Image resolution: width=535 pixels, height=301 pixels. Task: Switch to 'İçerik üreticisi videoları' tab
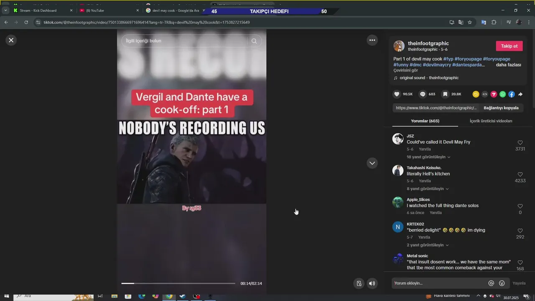pyautogui.click(x=491, y=121)
